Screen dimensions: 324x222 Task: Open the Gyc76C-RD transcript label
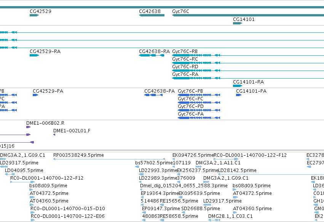tap(185, 67)
